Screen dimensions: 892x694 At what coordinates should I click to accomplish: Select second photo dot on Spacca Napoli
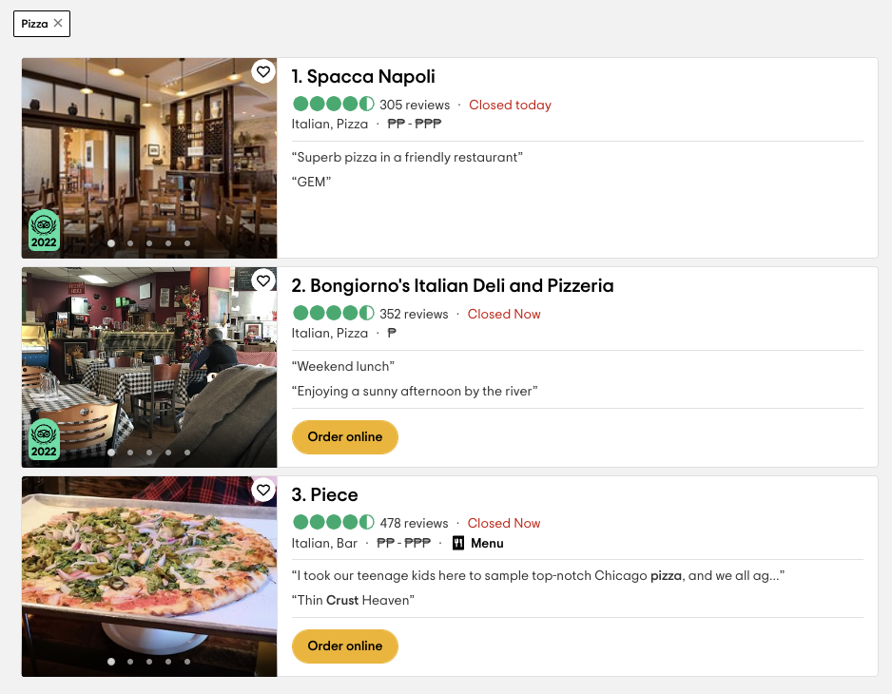pyautogui.click(x=130, y=243)
